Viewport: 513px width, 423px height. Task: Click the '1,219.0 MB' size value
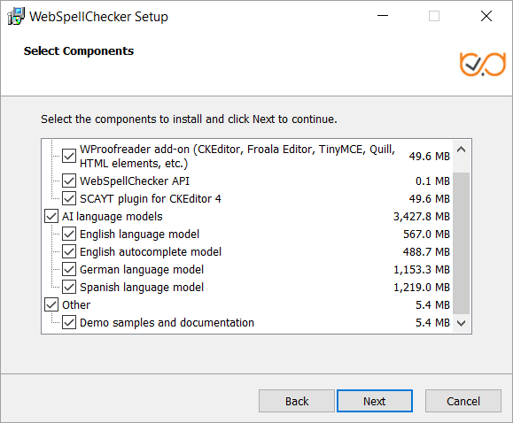click(422, 287)
